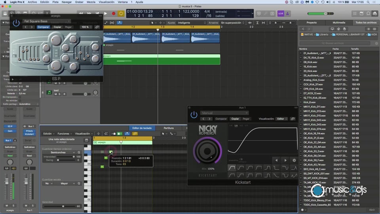Screen dimensions: 380x214
Task: Go to previous preset in Kickstart plugin
Action: click(x=203, y=119)
